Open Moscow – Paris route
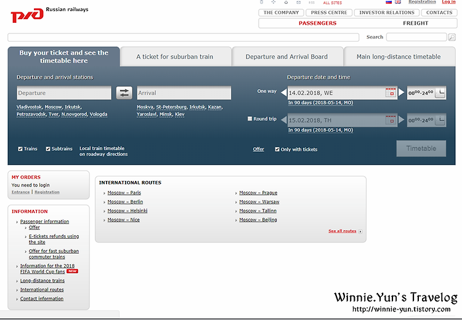462x320 pixels. tap(124, 193)
